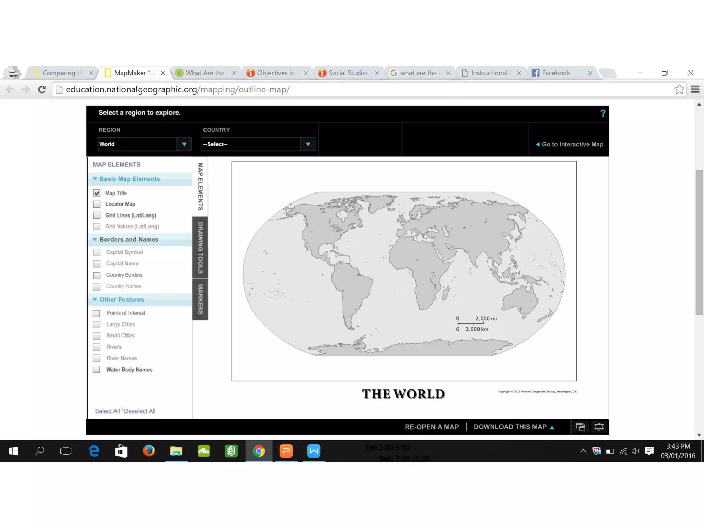Bookmark the page using the star icon
Viewport: 704px width, 528px height.
click(679, 89)
